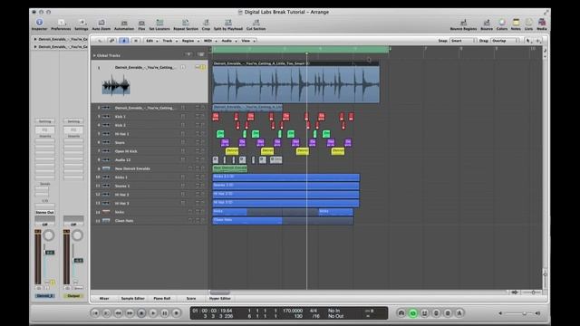
Task: Switch to the Piano Roll tab
Action: [162, 298]
